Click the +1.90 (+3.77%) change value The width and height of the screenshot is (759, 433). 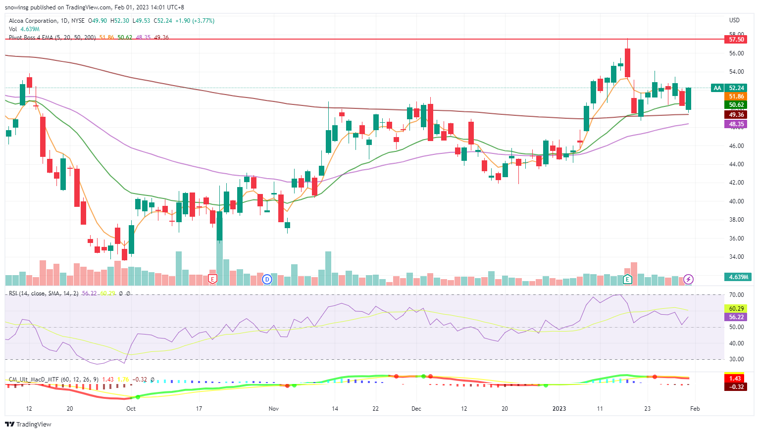pos(195,21)
